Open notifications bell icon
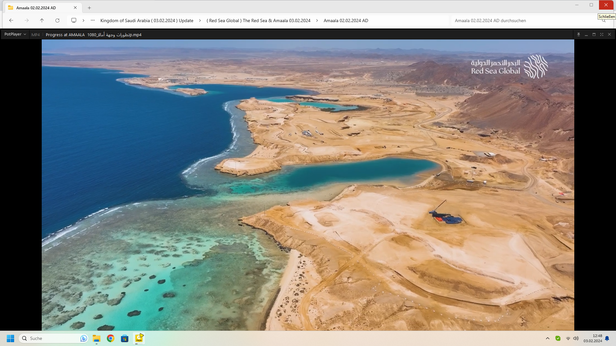This screenshot has width=616, height=346. pos(607,338)
